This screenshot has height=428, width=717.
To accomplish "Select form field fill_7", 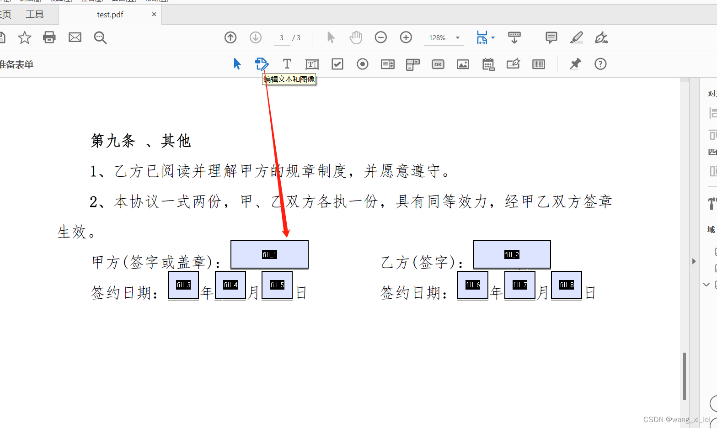I will coord(520,285).
